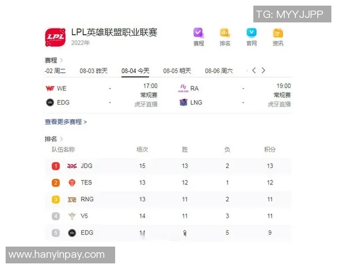The width and height of the screenshot is (337, 269).
Task: Click the WE team logo
Action: coord(50,89)
